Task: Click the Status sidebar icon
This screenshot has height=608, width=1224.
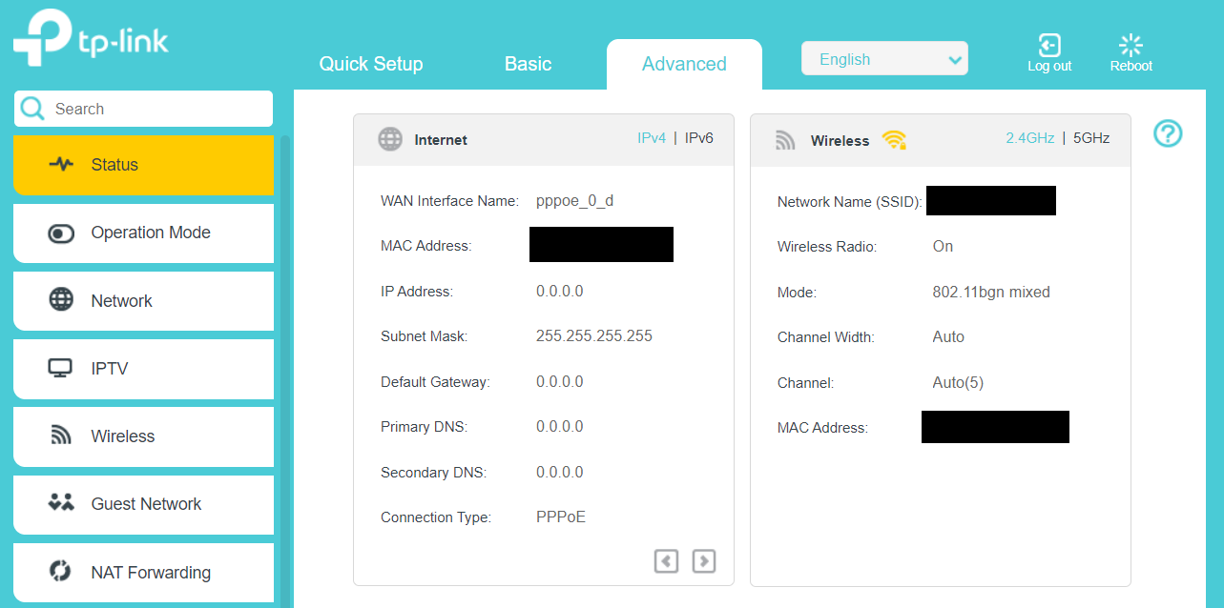Action: point(60,164)
